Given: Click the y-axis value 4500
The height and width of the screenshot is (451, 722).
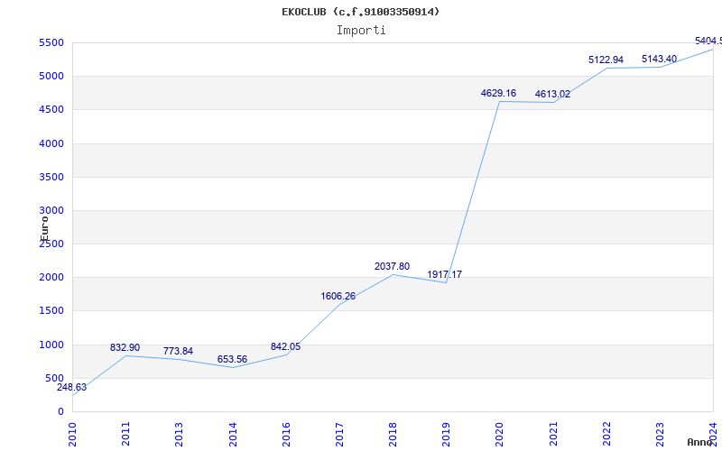Looking at the screenshot, I should coord(51,110).
